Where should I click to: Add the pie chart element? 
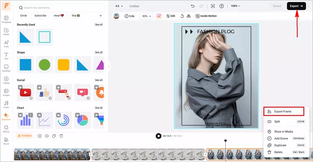(82, 120)
